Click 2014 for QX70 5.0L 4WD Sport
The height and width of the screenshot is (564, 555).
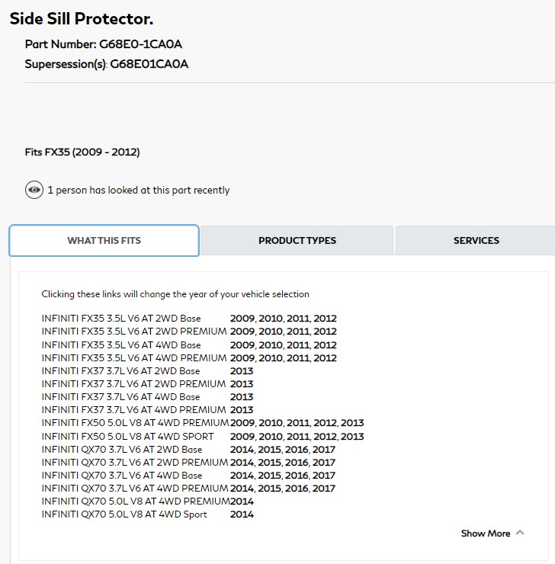click(242, 514)
